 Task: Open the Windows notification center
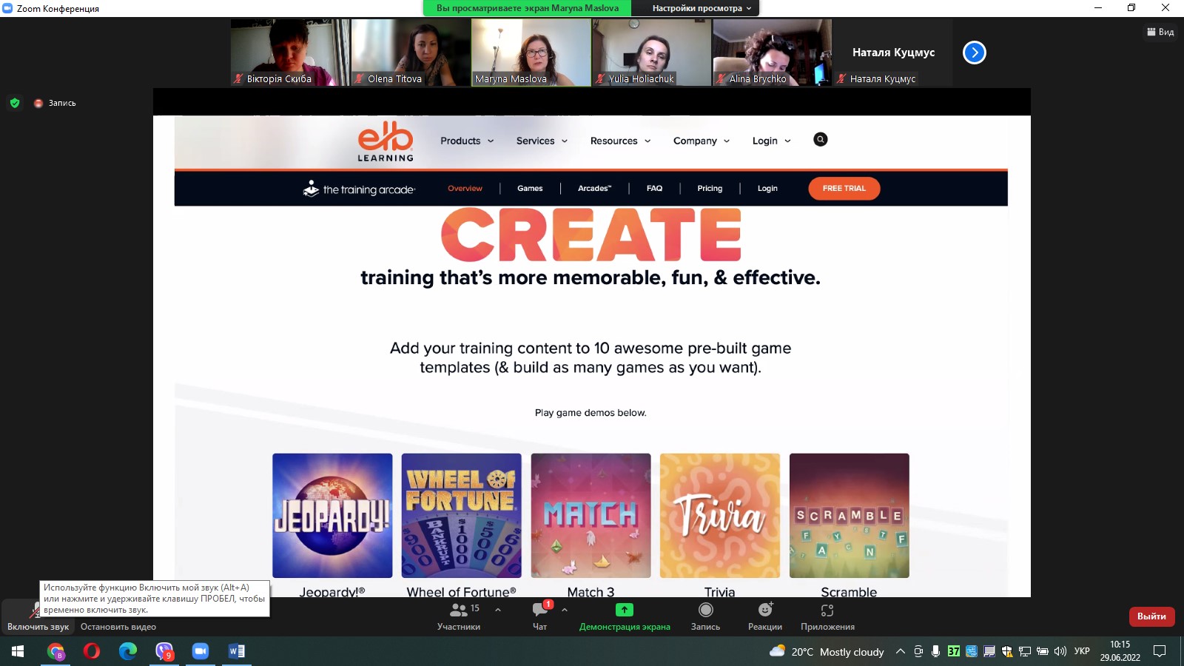coord(1160,651)
